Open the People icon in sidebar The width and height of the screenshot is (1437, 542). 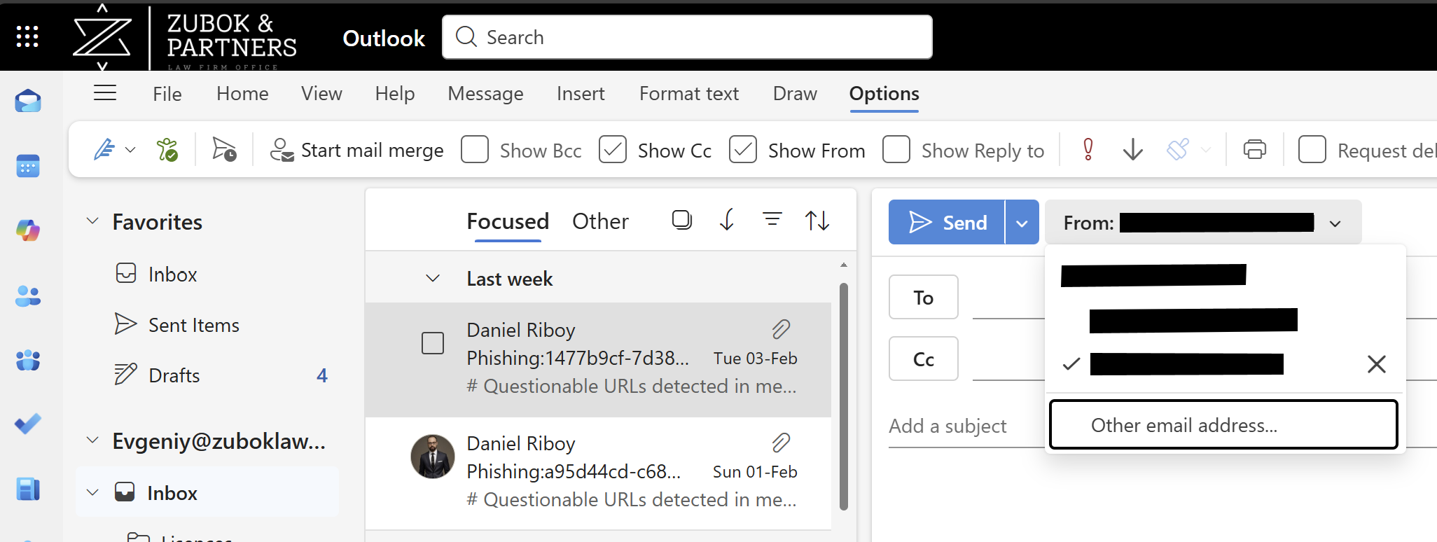(28, 296)
